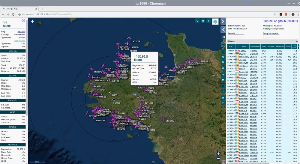Screen dimensions: 300x164
Task: Click the Not secure site info icon
Action: click(x=19, y=14)
